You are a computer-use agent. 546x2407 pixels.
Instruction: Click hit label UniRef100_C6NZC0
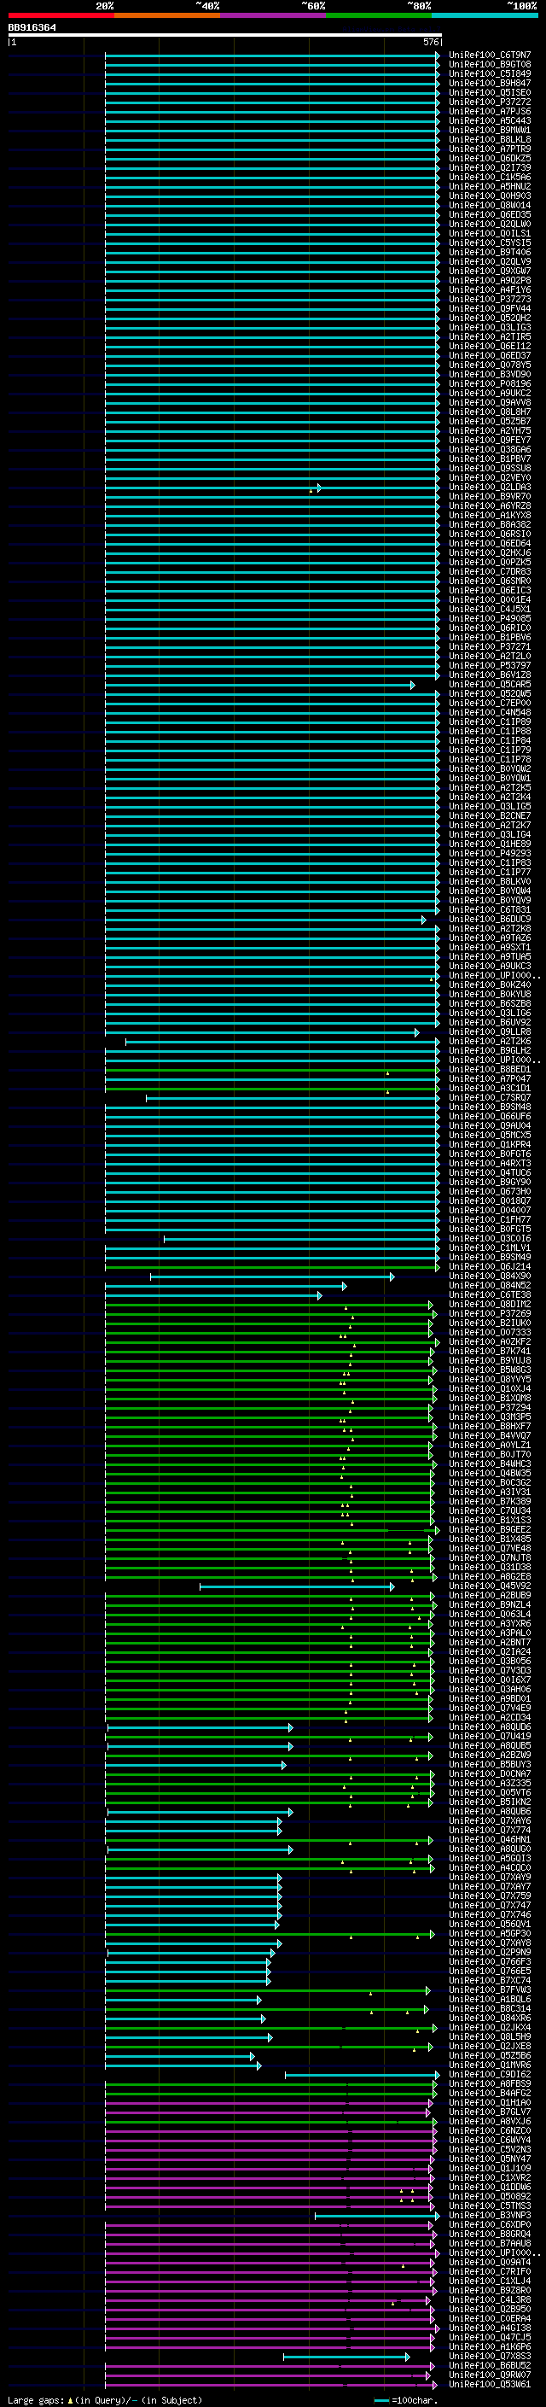[490, 2130]
